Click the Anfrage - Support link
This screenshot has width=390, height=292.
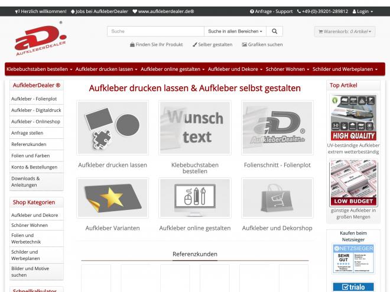click(271, 11)
